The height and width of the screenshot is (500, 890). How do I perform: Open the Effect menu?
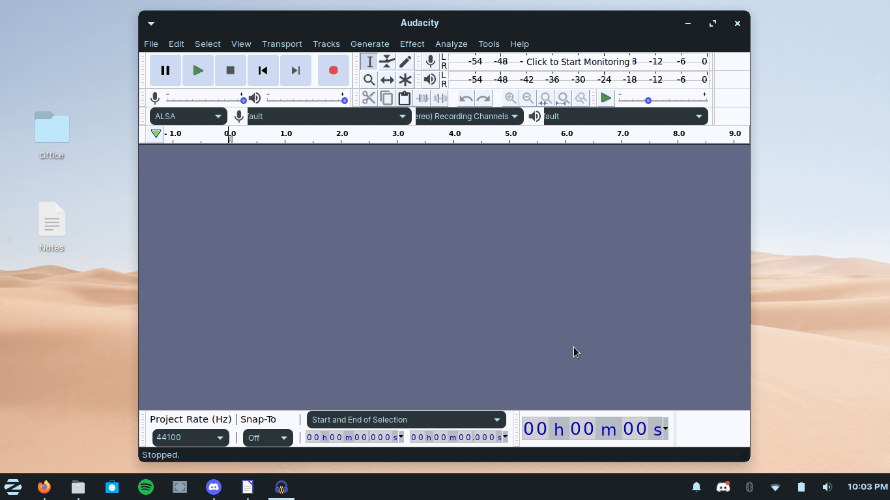(x=412, y=44)
